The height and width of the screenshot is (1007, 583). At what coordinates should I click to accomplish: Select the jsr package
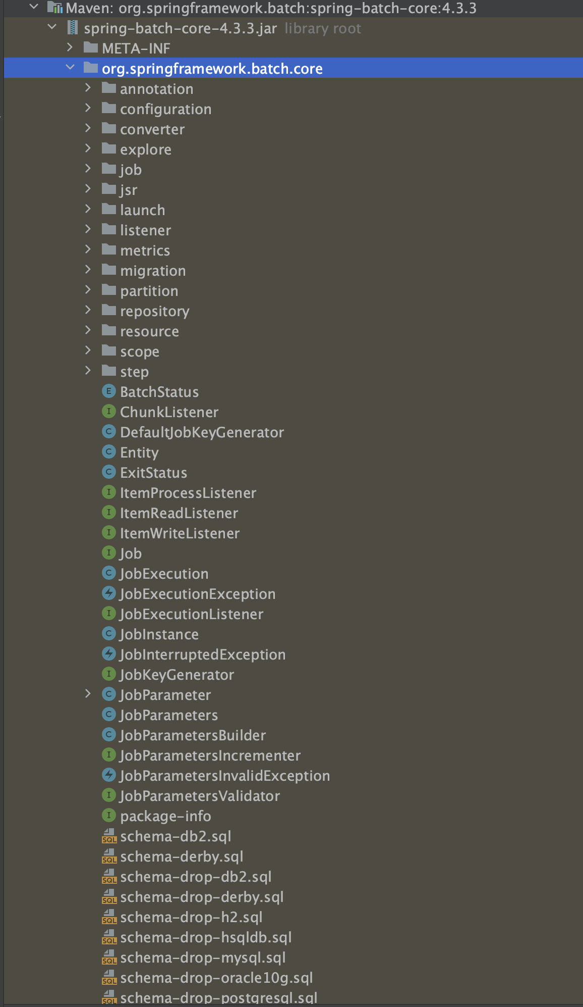[x=129, y=190]
